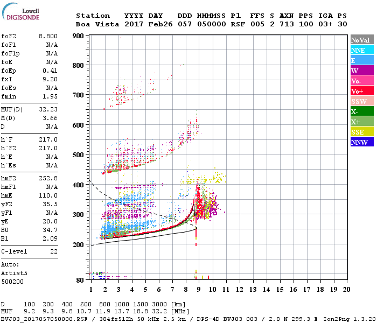Select the SSE yellow legend swatch
Viewport: 377px width, 323px height.
(x=362, y=132)
